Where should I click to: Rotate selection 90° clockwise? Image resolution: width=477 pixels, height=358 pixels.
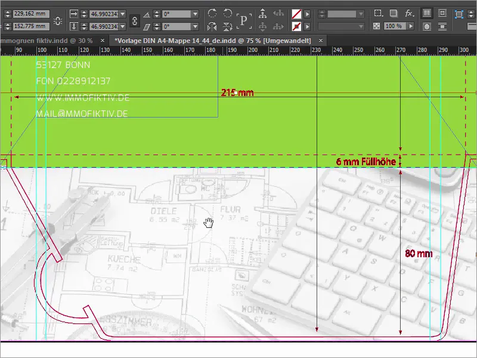(x=212, y=13)
